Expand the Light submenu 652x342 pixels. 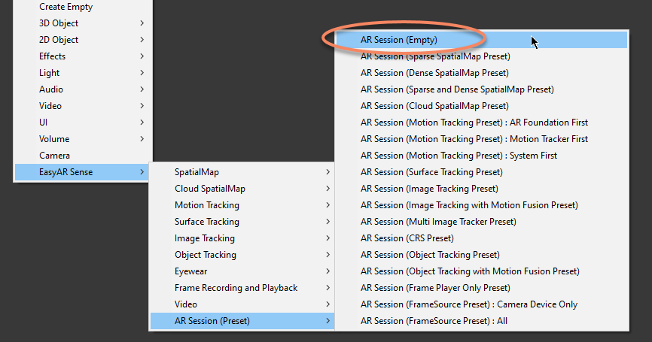point(50,73)
